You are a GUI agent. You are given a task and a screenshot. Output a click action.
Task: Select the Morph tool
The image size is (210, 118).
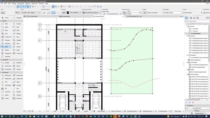[17, 47]
